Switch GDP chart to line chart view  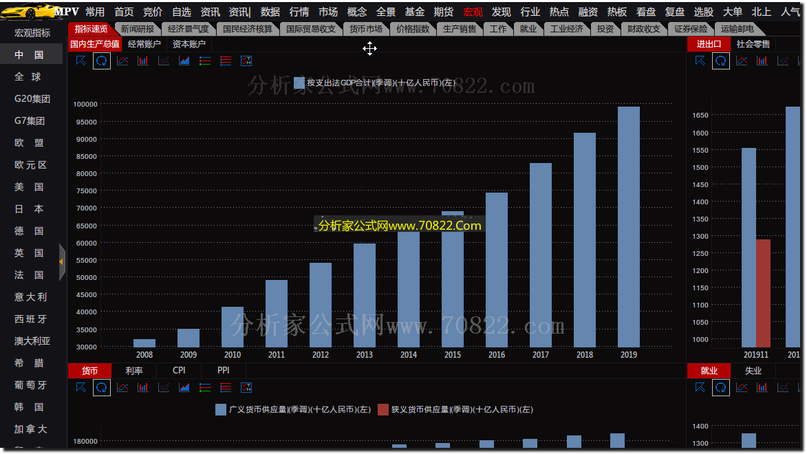122,61
